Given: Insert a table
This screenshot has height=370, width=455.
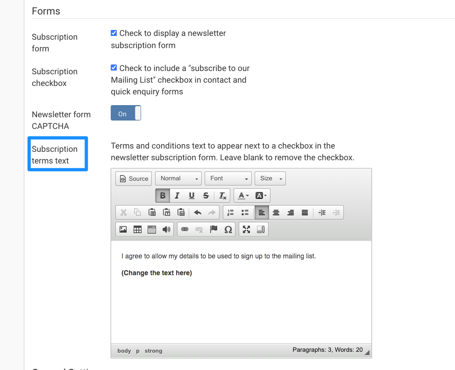Looking at the screenshot, I should [137, 229].
